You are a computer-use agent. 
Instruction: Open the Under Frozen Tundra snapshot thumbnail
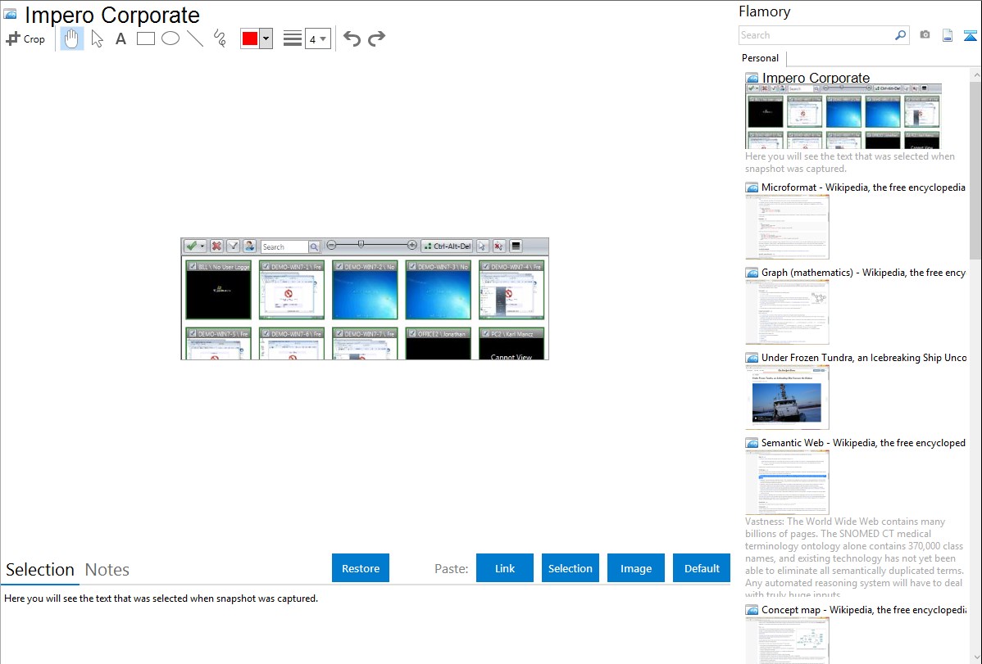(x=787, y=397)
